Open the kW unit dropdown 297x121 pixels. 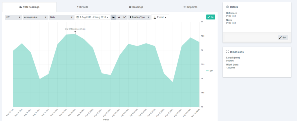tap(13, 17)
